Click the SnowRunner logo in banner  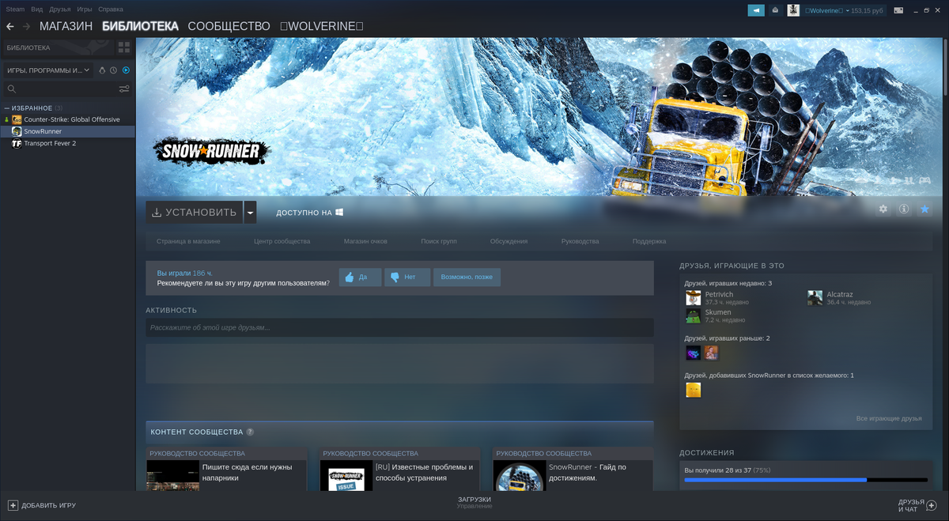(x=211, y=151)
